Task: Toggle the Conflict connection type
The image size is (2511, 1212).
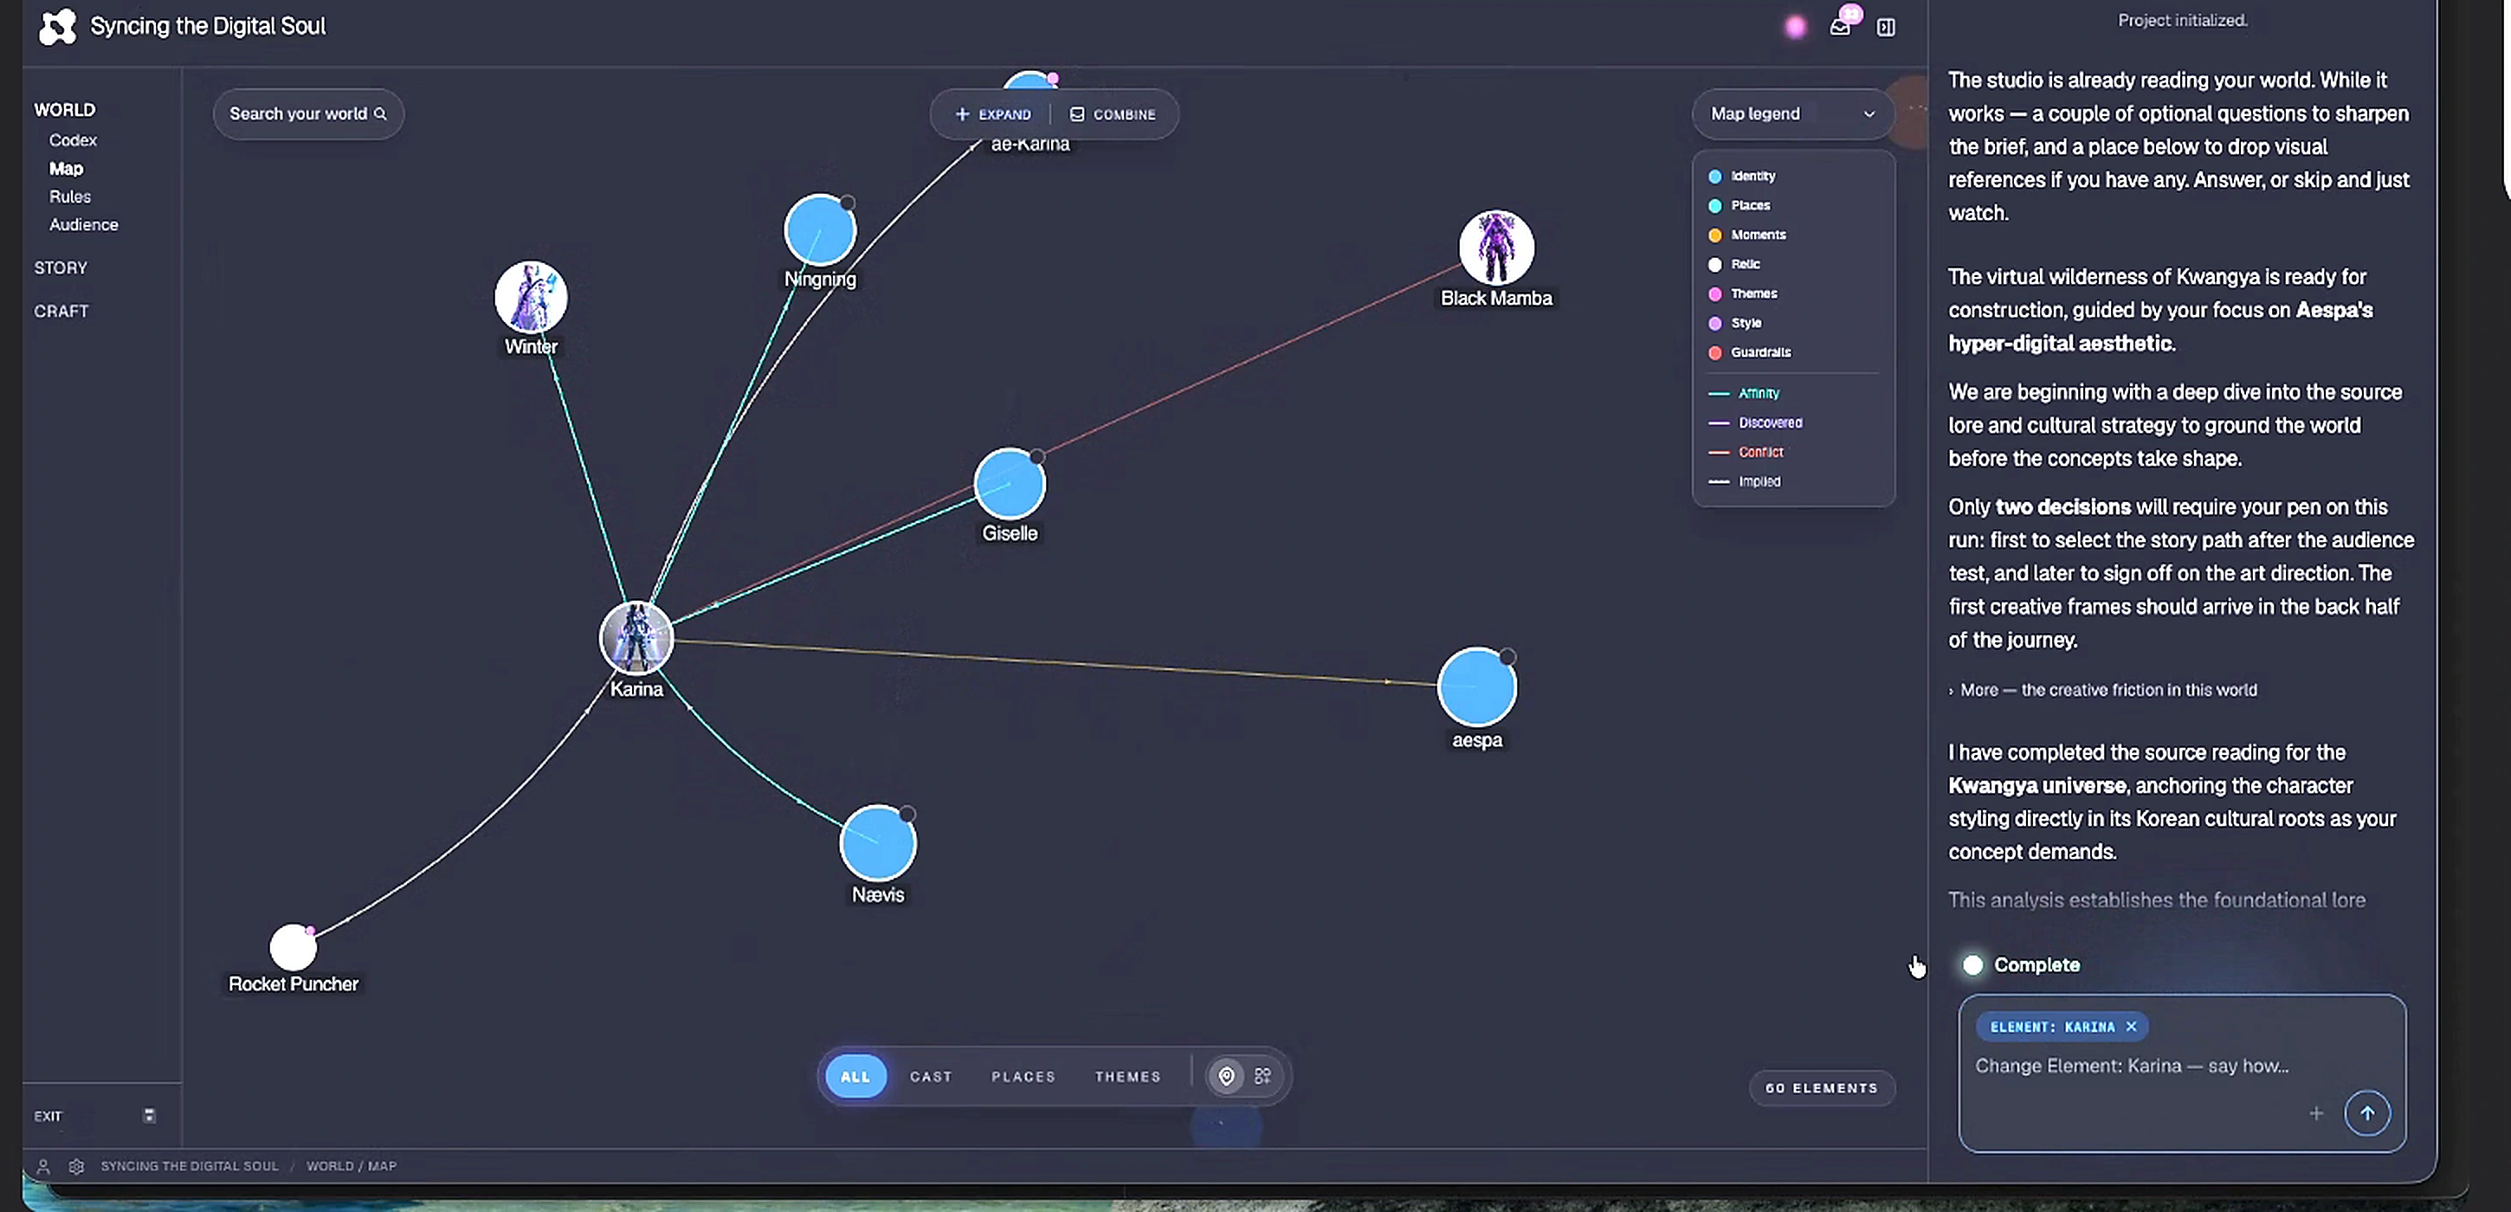Action: click(x=1746, y=452)
